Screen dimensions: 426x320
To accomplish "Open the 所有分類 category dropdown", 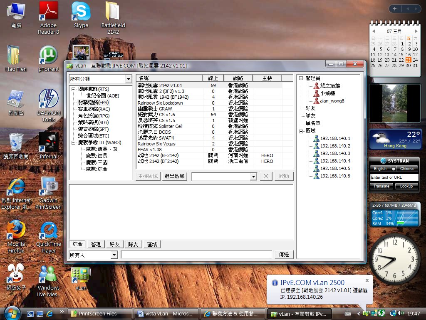I will [x=128, y=79].
